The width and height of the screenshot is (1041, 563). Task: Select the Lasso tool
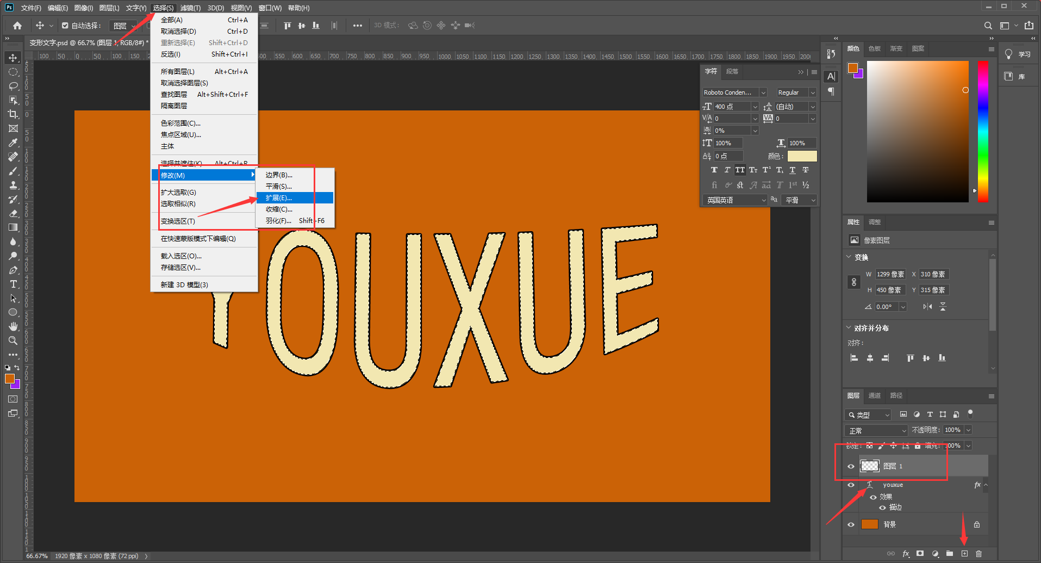click(x=13, y=86)
